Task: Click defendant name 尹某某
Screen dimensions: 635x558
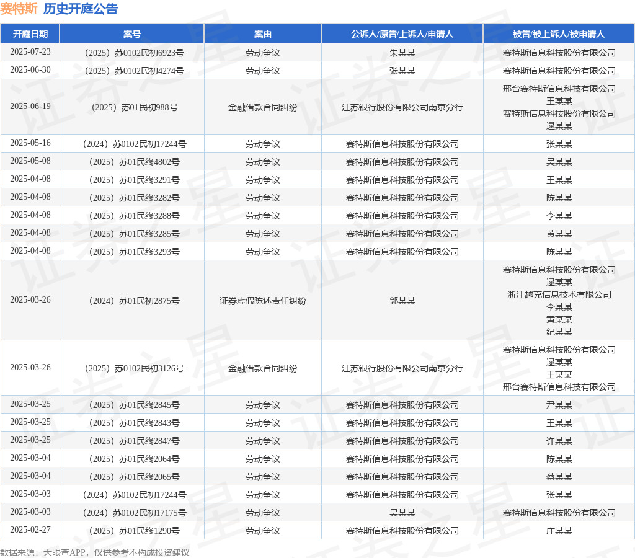Action: [x=559, y=405]
